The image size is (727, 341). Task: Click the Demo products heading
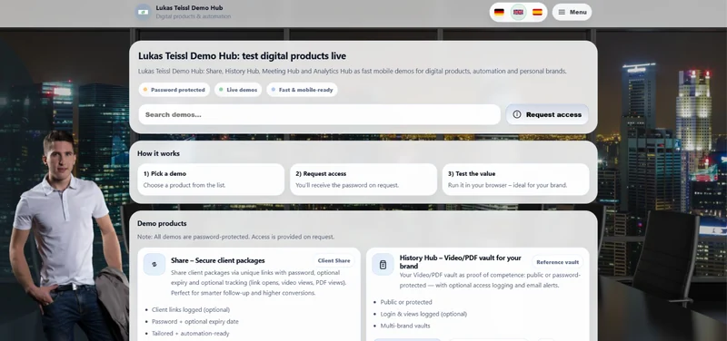point(162,223)
